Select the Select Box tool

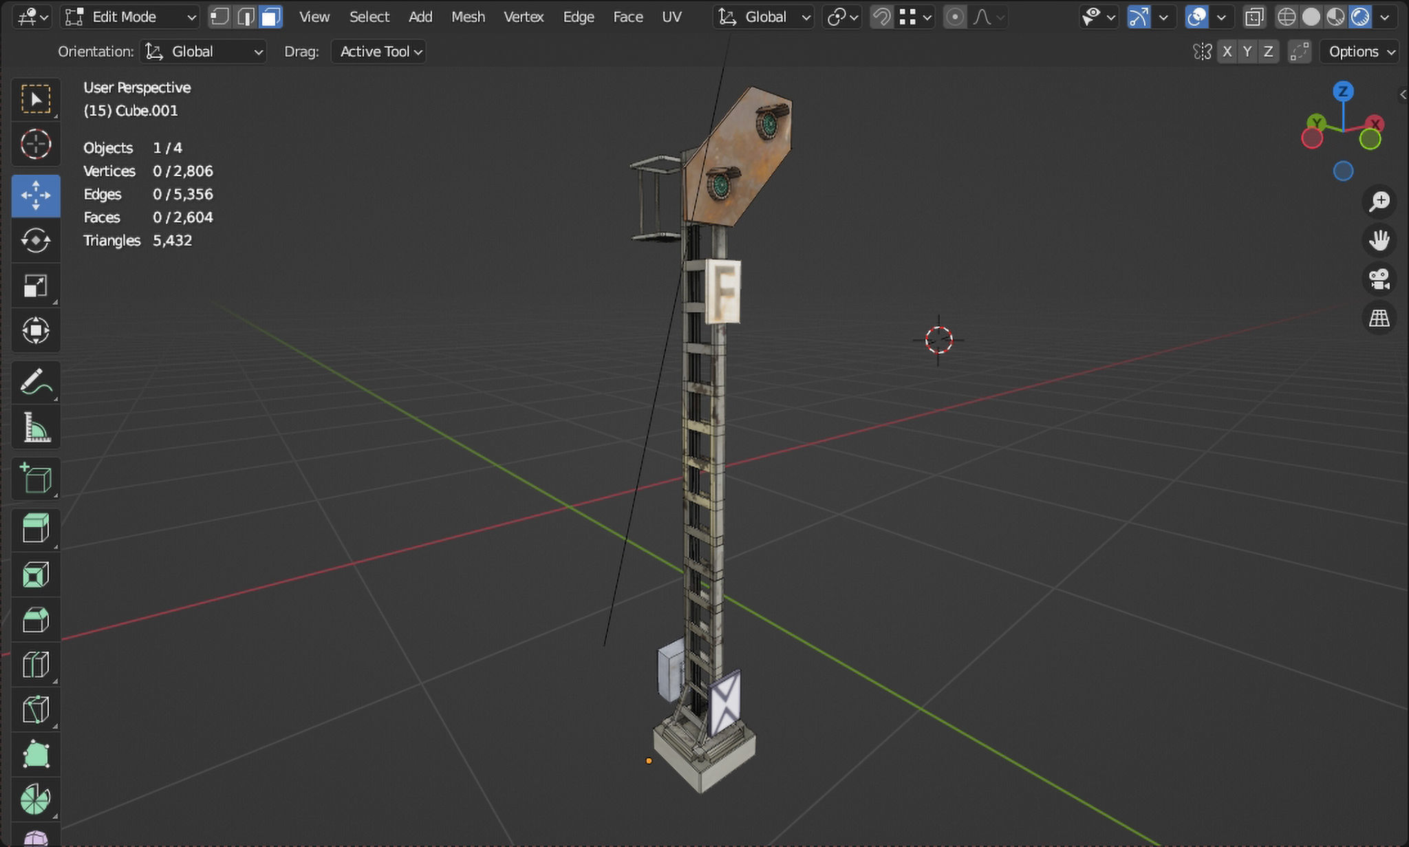pyautogui.click(x=36, y=100)
